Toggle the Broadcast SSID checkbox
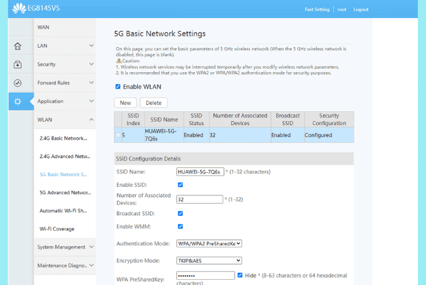426x285 pixels. (180, 213)
